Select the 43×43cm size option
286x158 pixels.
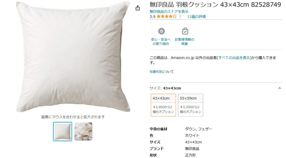[163, 105]
